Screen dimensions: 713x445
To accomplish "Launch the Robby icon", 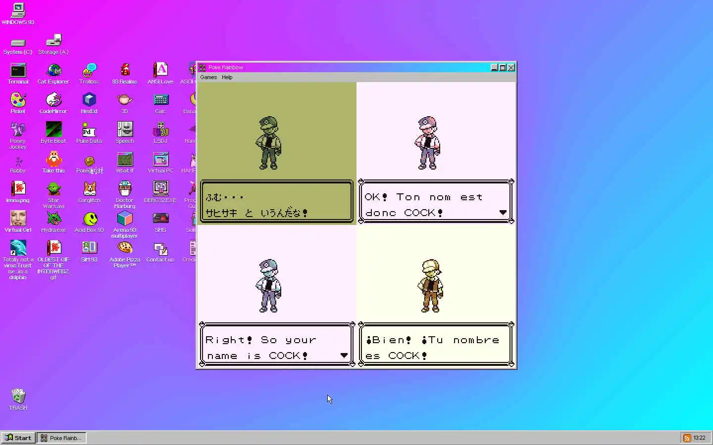I will [x=18, y=165].
